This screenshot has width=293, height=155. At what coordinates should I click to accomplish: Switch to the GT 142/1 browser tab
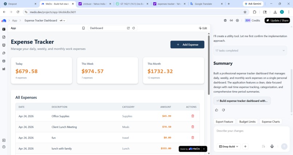(132, 4)
